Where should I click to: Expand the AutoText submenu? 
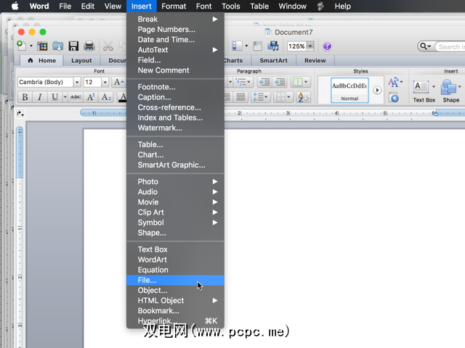(x=215, y=50)
